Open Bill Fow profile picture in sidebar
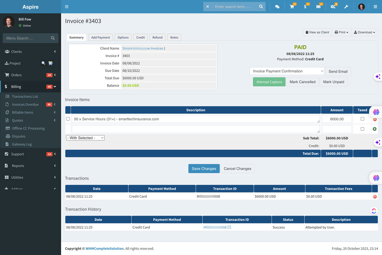Viewport: 382px width, 255px height. tap(9, 22)
